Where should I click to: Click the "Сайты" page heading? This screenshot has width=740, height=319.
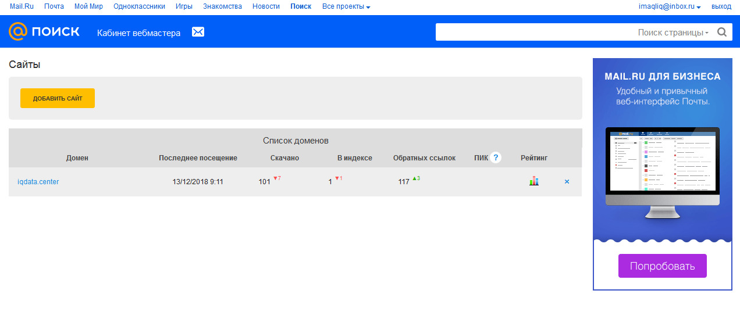(24, 64)
